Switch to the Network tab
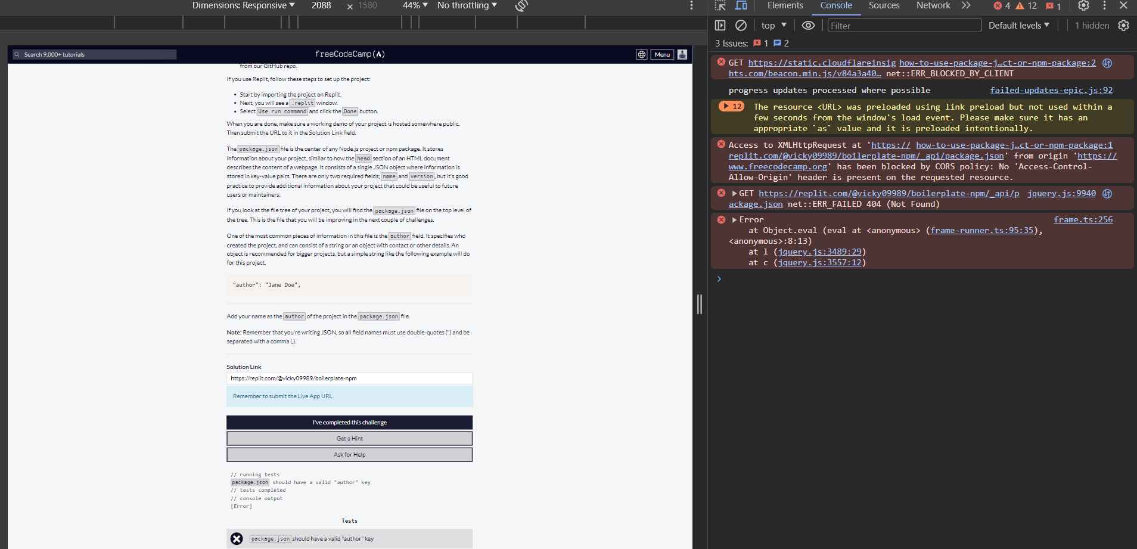The image size is (1137, 549). [x=933, y=5]
